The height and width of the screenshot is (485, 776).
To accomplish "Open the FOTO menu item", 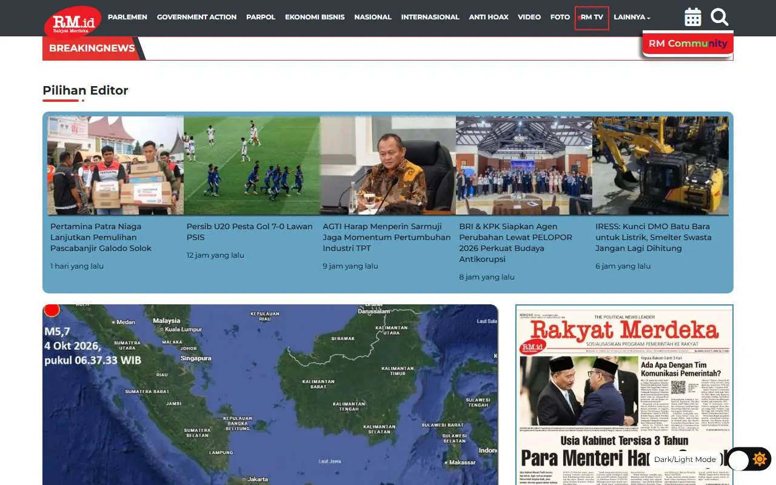I will (x=560, y=17).
